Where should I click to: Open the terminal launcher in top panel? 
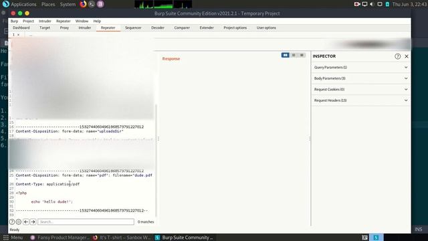[92, 4]
